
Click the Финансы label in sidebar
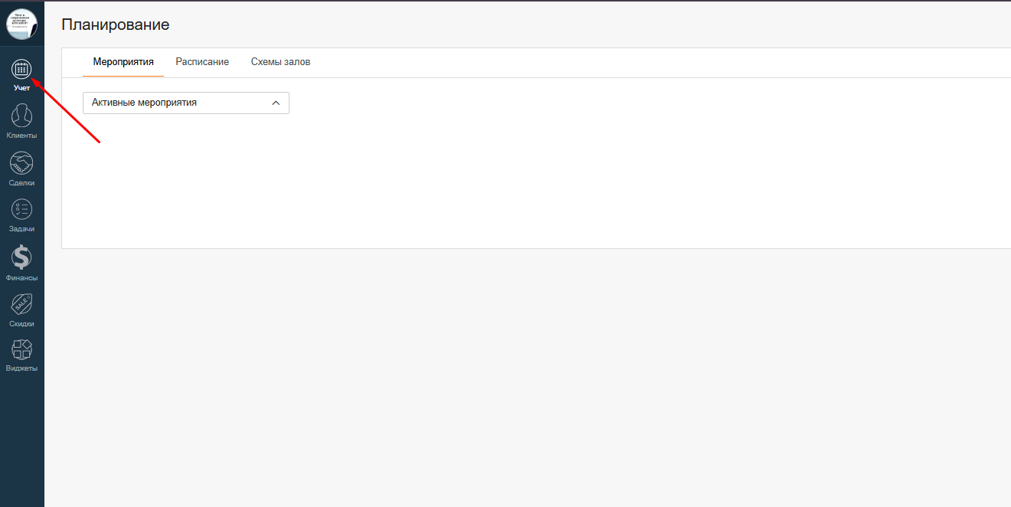[21, 278]
